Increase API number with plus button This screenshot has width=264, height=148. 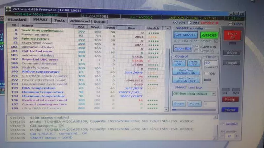(237, 136)
